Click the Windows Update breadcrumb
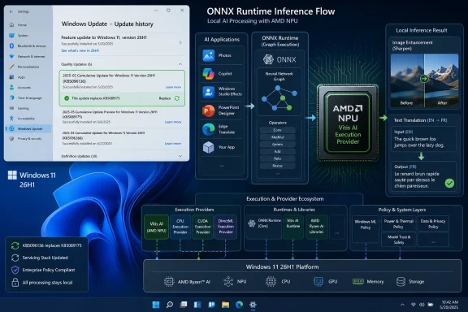 coord(84,24)
